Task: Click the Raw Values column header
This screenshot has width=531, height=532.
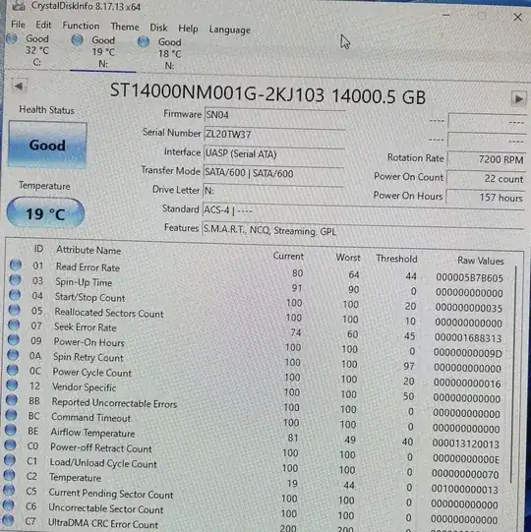Action: click(x=481, y=261)
